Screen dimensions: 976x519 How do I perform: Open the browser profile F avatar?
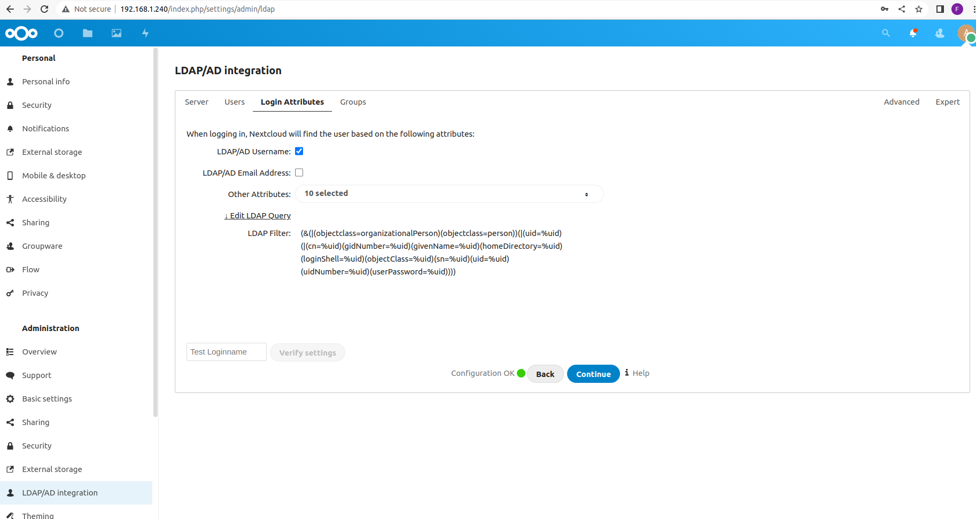point(957,9)
